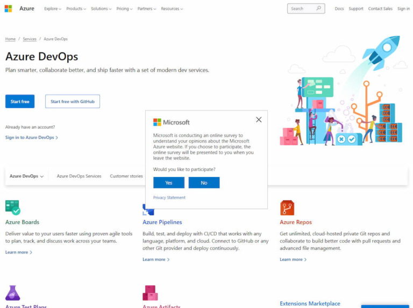This screenshot has height=308, width=413.
Task: Expand the Explore menu
Action: pyautogui.click(x=53, y=9)
